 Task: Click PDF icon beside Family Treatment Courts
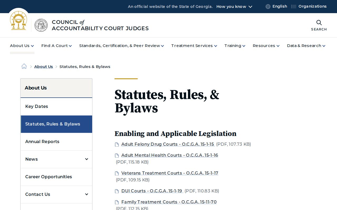pyautogui.click(x=117, y=202)
